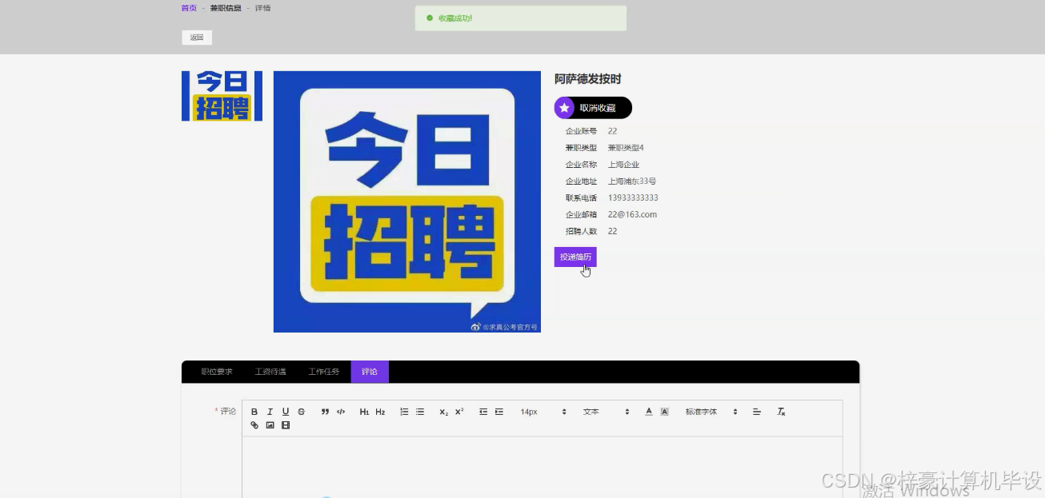Clear formatting with the Tx icon
This screenshot has height=498, width=1045.
[781, 412]
